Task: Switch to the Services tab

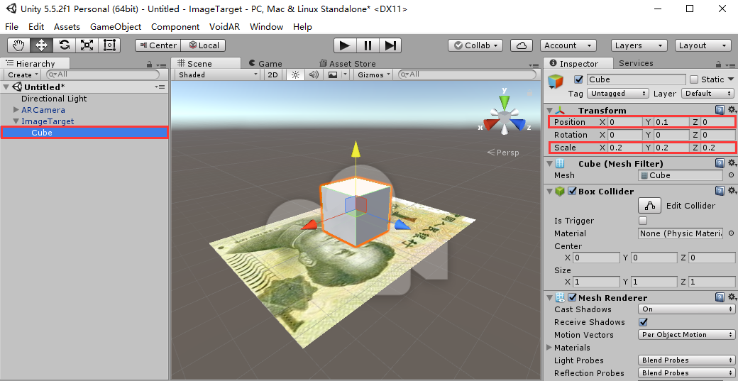Action: pyautogui.click(x=636, y=63)
